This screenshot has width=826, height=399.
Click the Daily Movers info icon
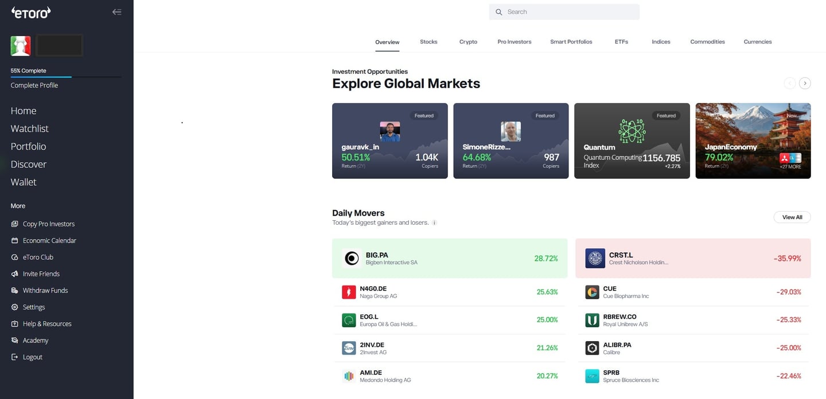pos(434,222)
